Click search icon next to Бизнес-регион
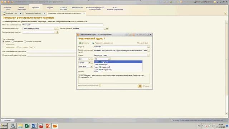This screenshot has height=129, width=229. (107, 29)
